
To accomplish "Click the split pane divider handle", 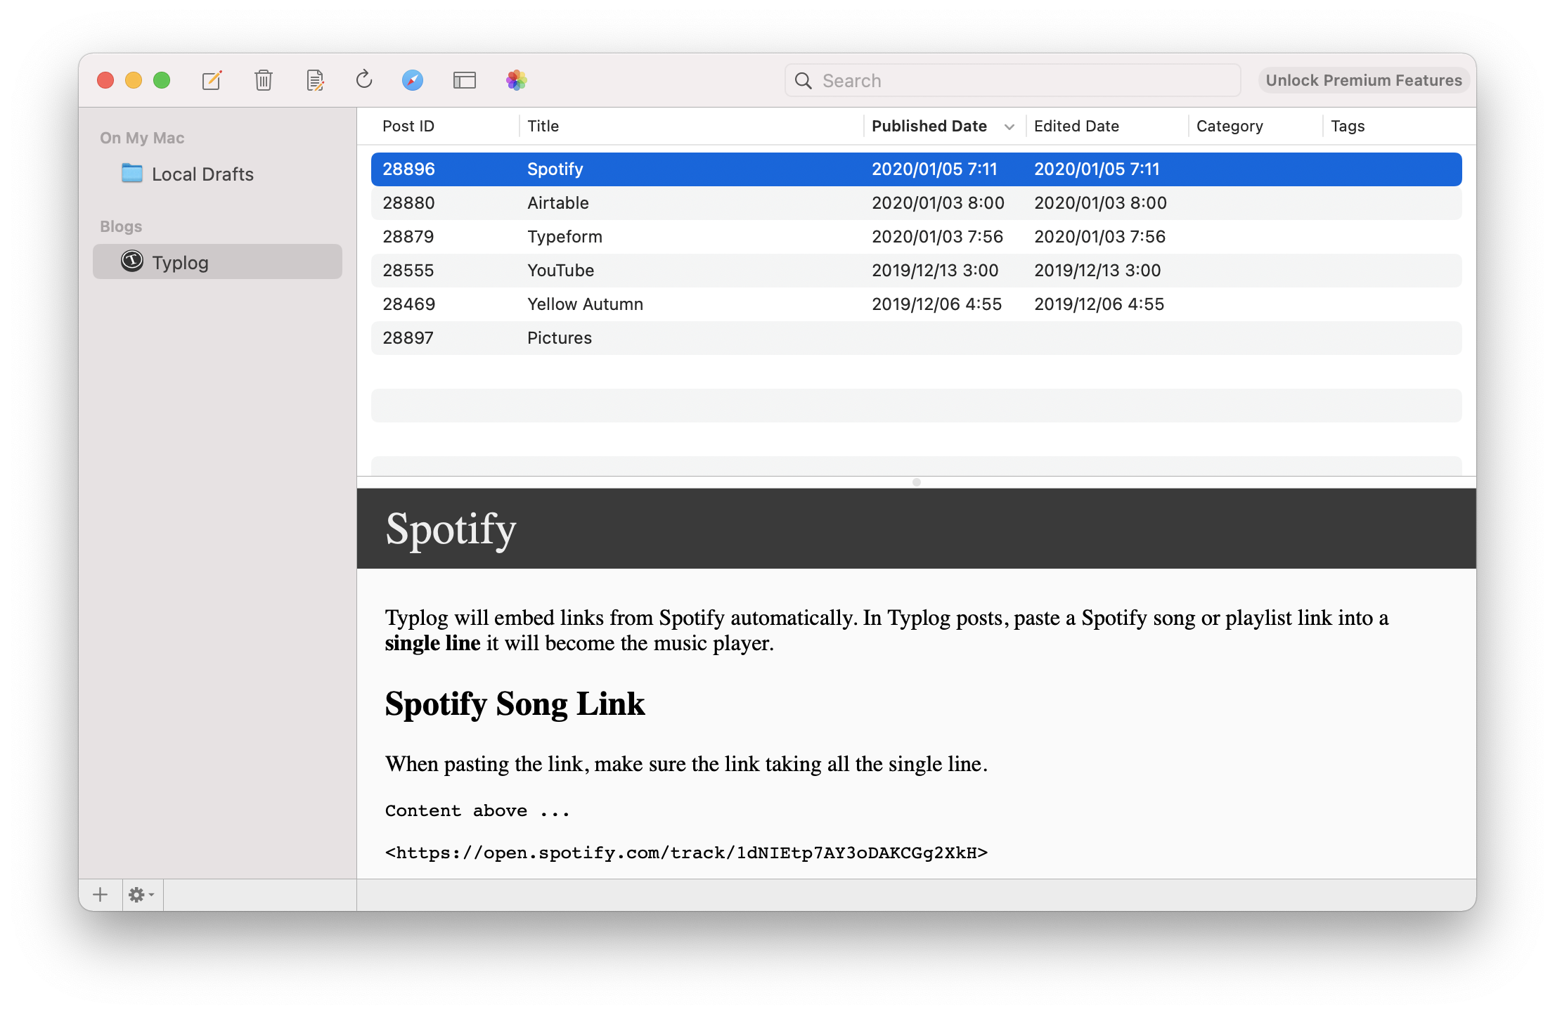I will (x=916, y=482).
